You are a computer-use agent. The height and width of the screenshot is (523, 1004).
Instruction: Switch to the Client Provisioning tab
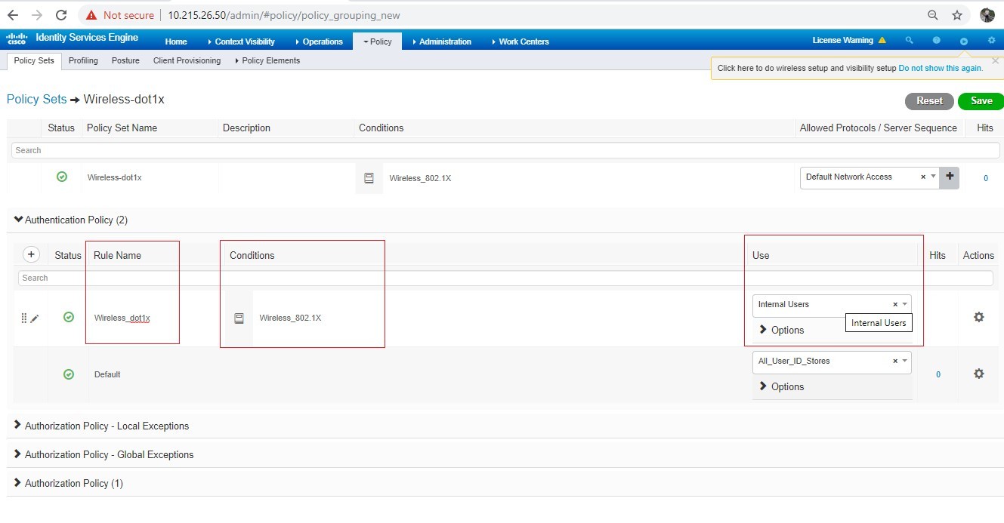tap(187, 60)
